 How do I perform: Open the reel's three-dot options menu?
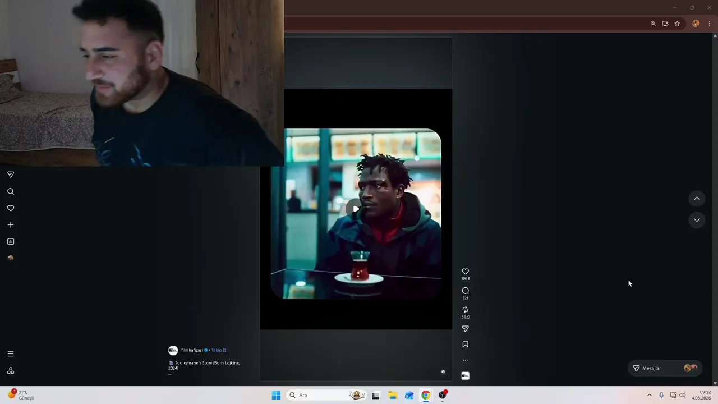pyautogui.click(x=465, y=360)
